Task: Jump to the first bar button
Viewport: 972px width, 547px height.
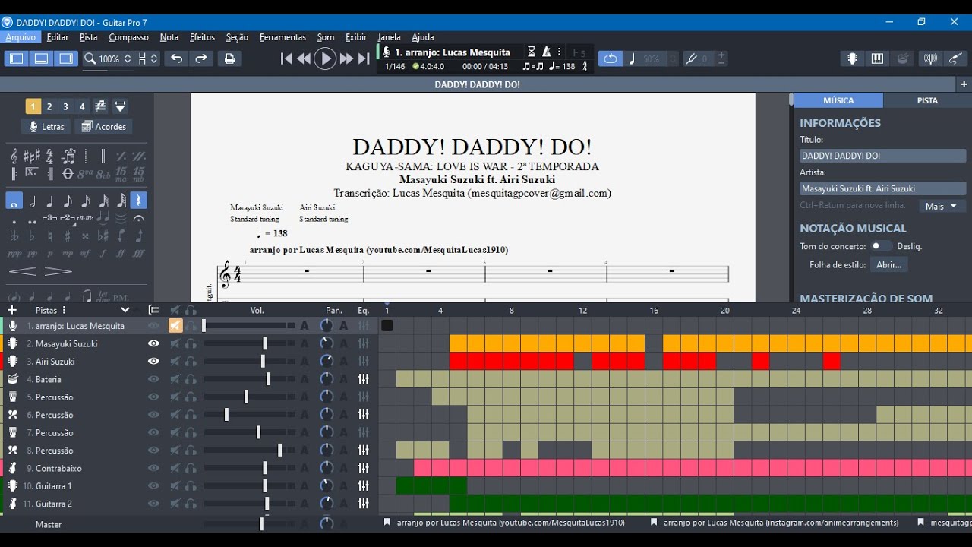Action: 286,58
